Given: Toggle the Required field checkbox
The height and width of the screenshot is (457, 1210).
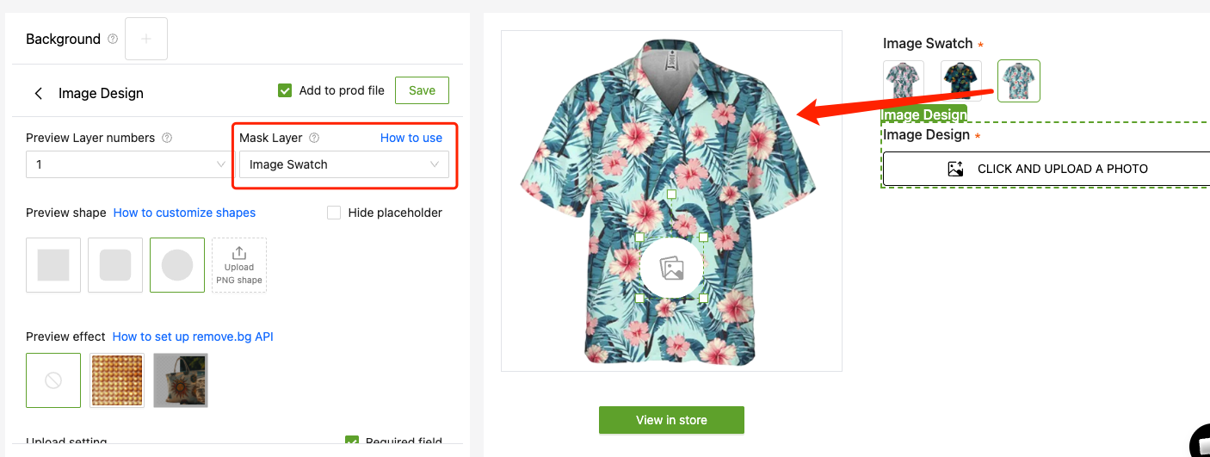Looking at the screenshot, I should (352, 442).
